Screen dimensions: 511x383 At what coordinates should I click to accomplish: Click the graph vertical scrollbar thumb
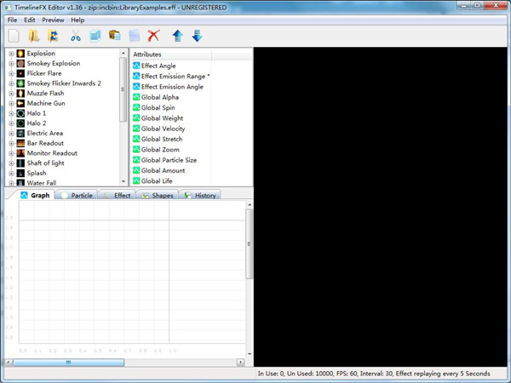[250, 243]
